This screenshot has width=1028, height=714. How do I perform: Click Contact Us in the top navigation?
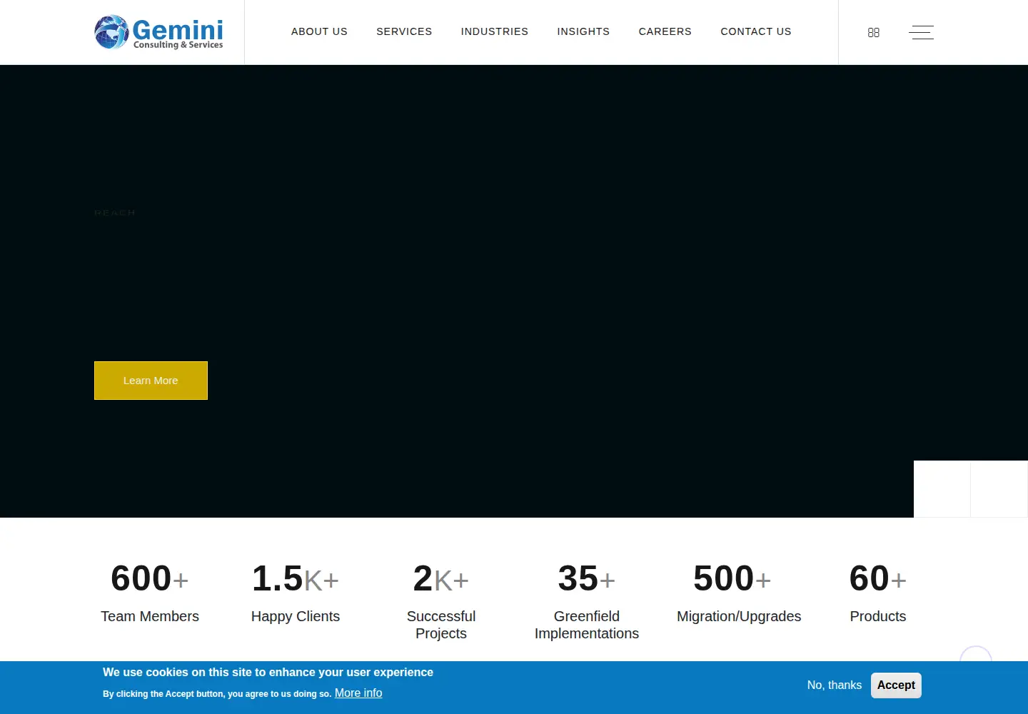pos(756,31)
